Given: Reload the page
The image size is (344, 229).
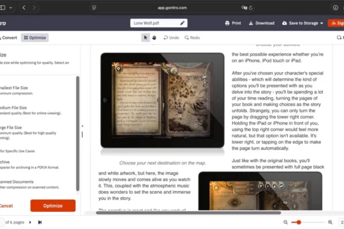Looking at the screenshot, I should coord(251,7).
